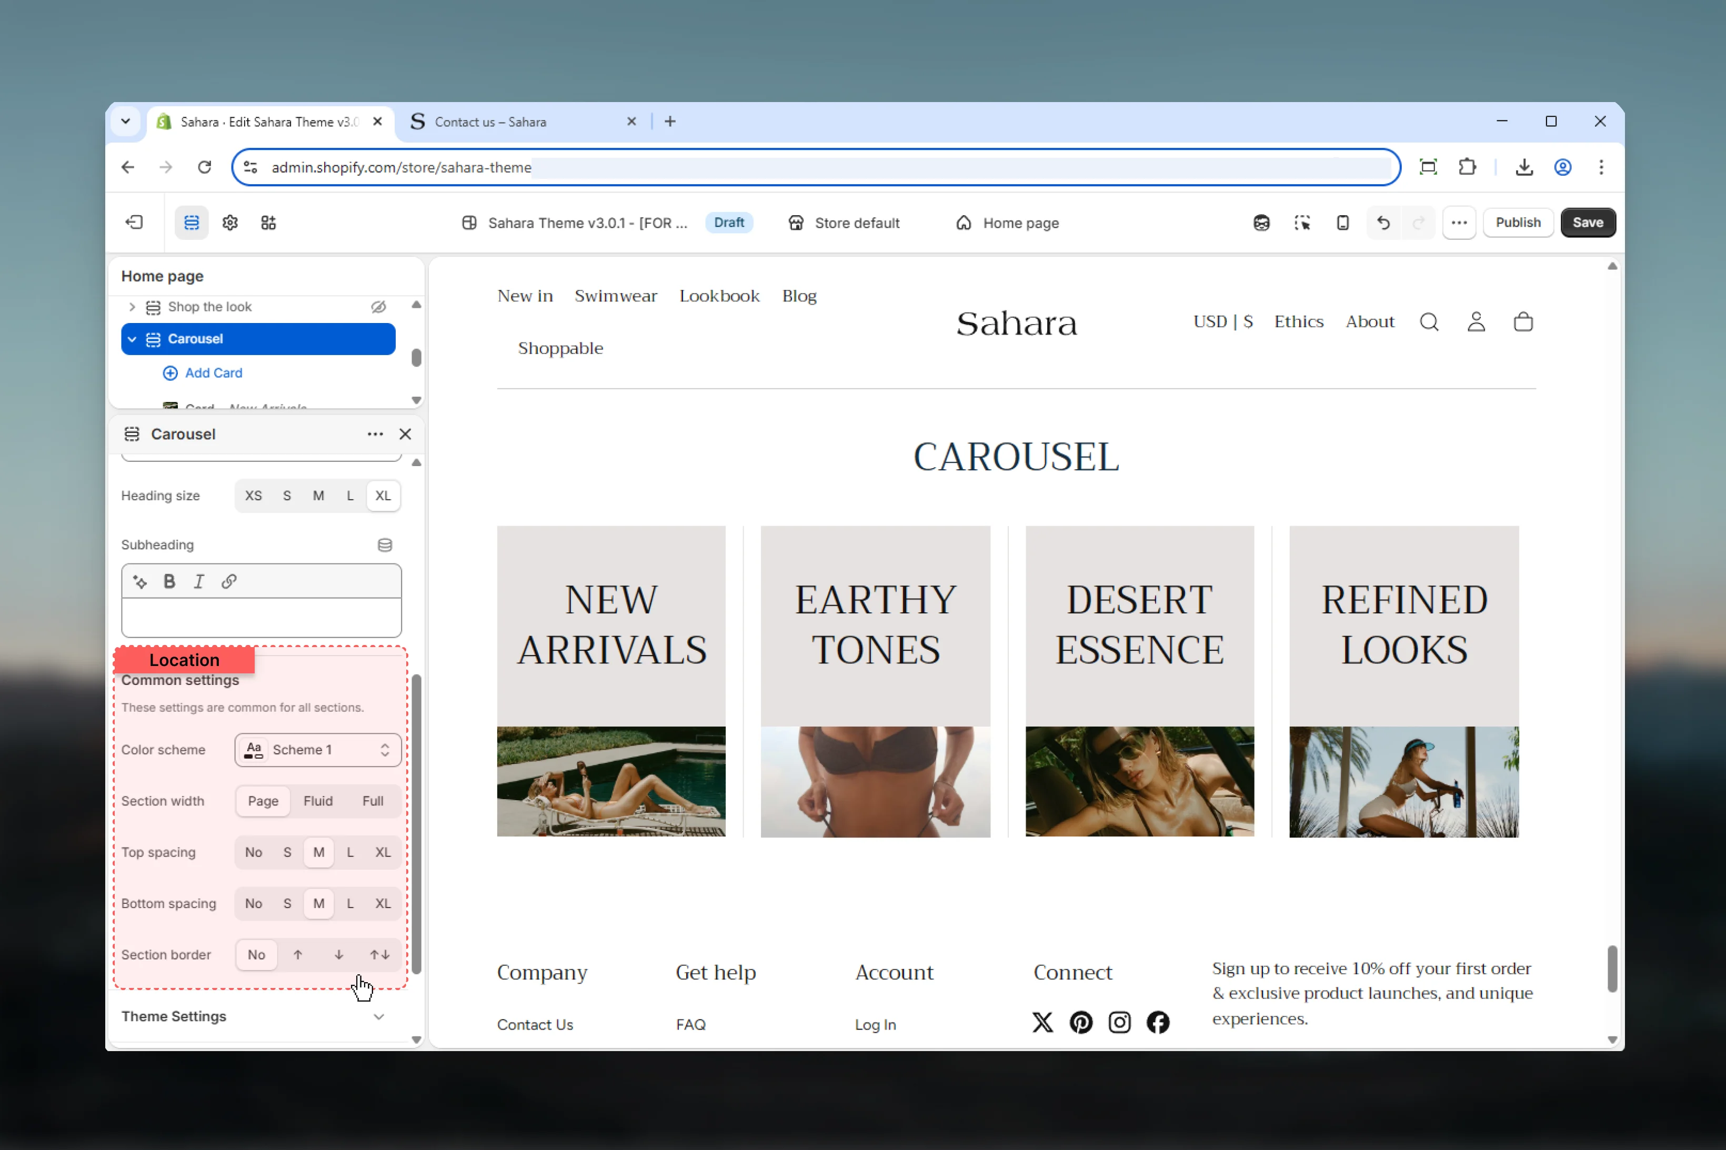
Task: Click inside the Subheading text field
Action: [x=261, y=618]
